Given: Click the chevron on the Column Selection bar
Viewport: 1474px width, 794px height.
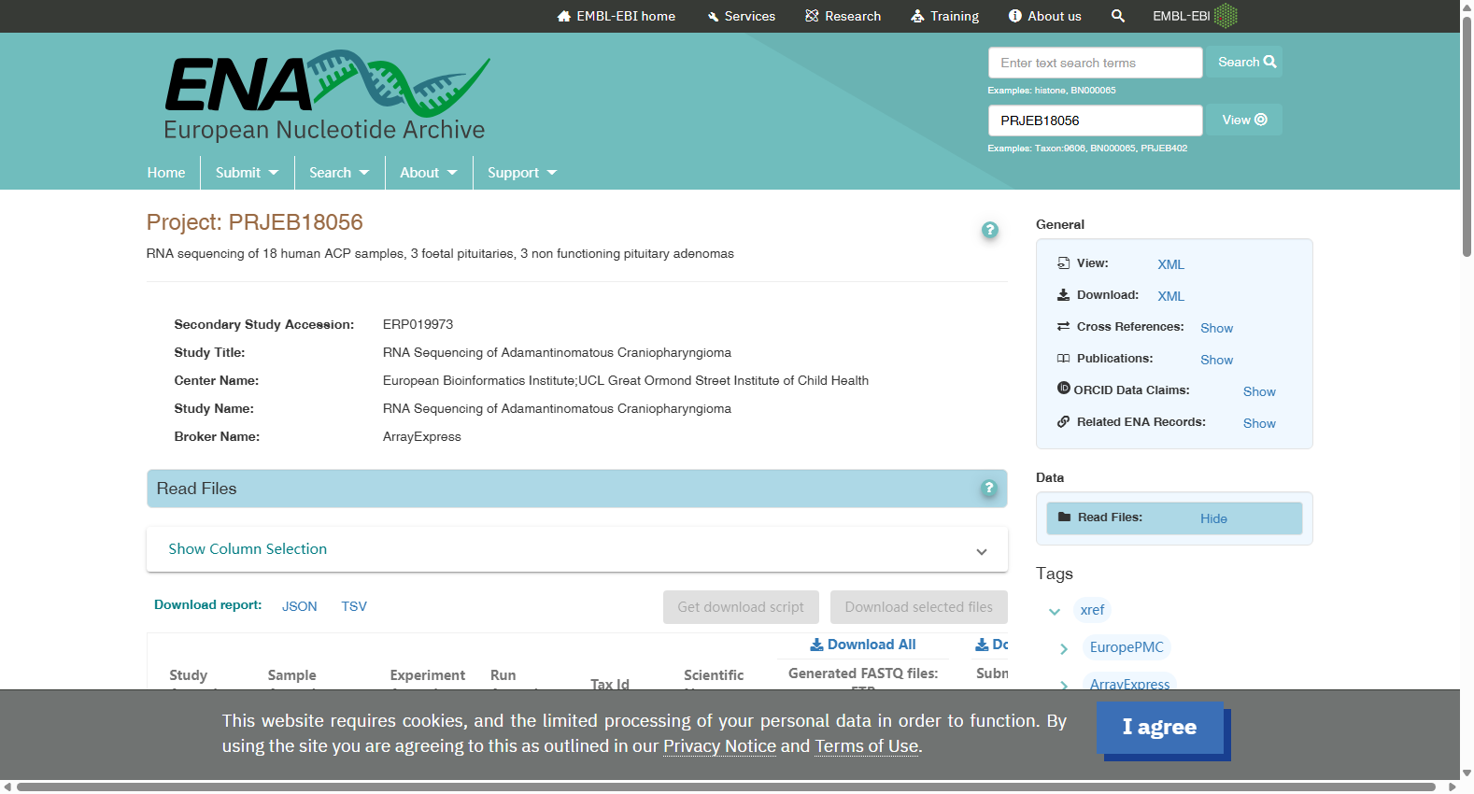Looking at the screenshot, I should click(x=982, y=552).
